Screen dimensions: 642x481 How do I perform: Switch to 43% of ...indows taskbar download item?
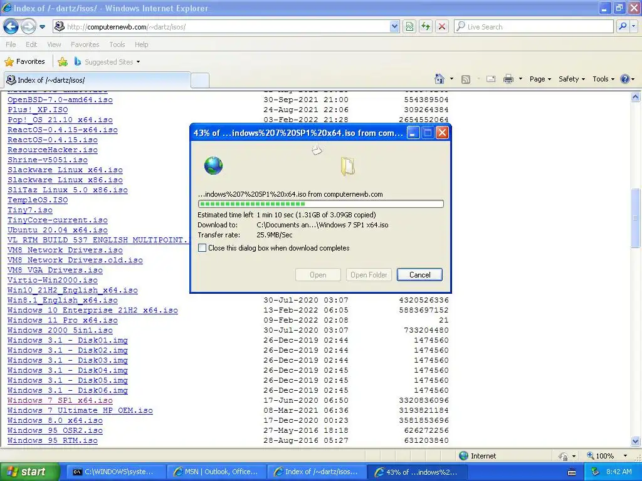coord(416,472)
